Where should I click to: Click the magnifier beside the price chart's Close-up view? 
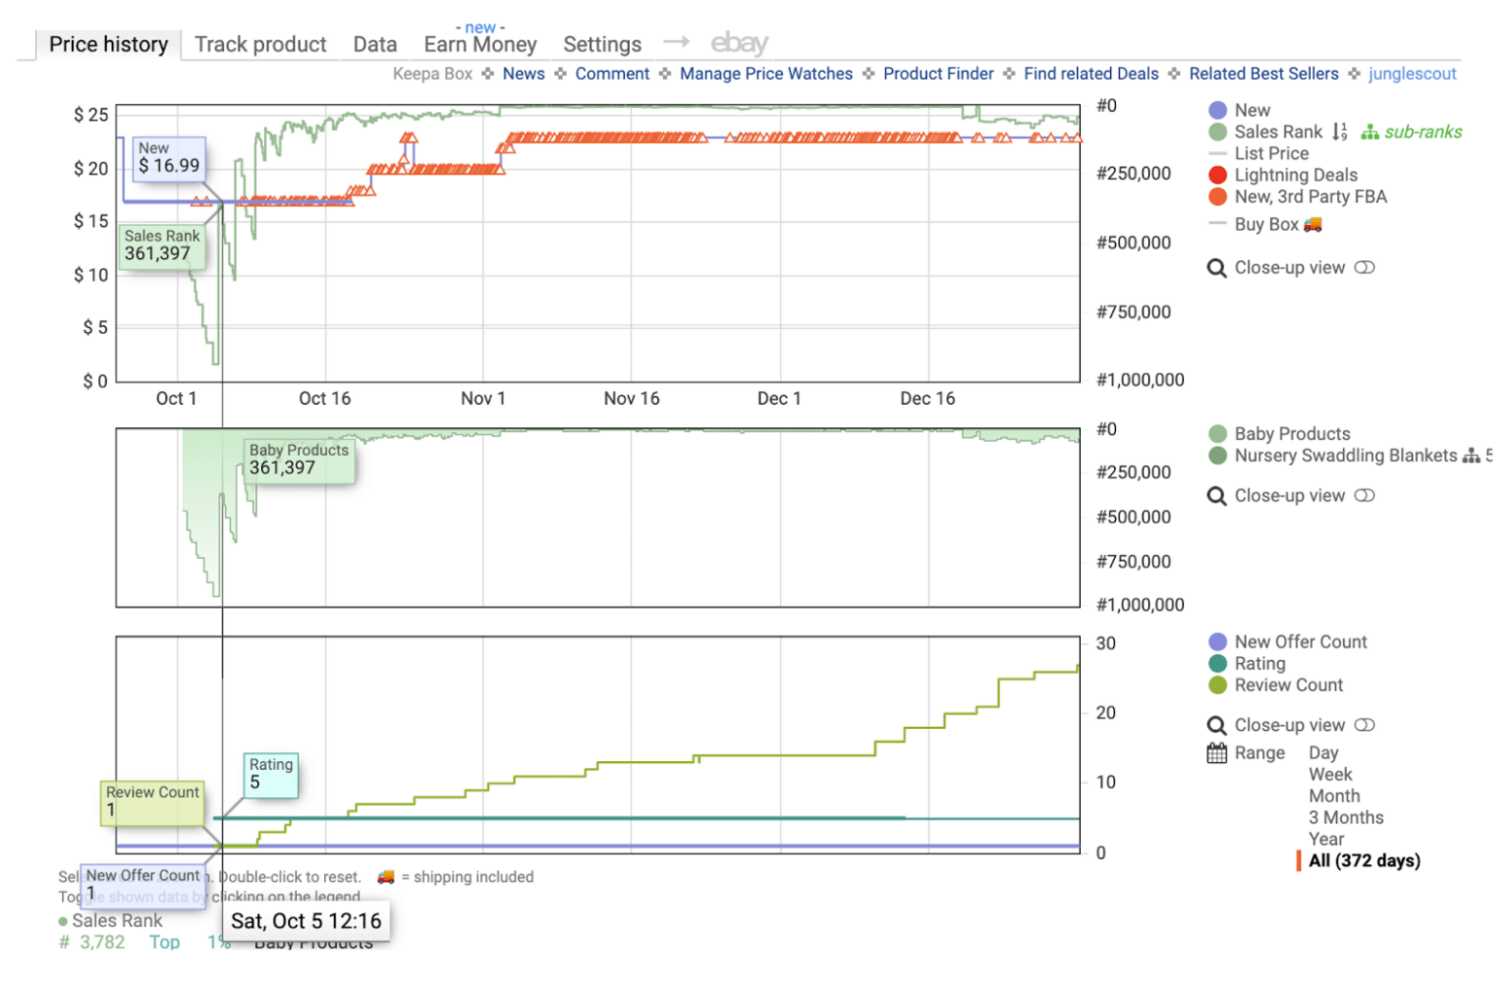tap(1216, 268)
